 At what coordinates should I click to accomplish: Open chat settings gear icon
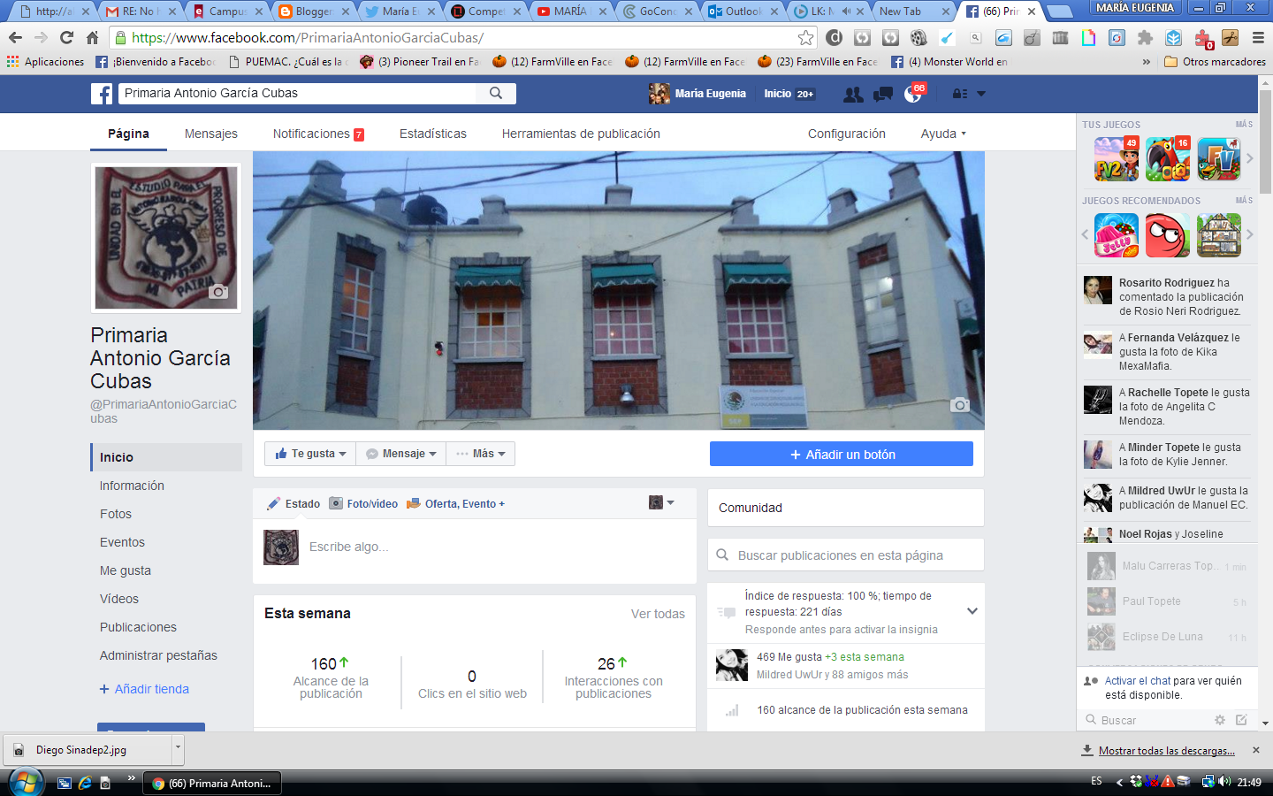1220,720
